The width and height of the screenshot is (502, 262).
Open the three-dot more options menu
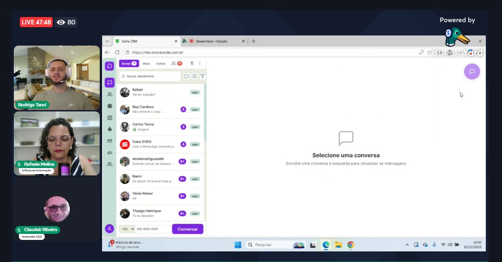(200, 64)
